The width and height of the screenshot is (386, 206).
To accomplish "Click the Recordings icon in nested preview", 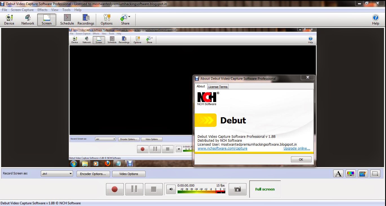I will [x=124, y=40].
